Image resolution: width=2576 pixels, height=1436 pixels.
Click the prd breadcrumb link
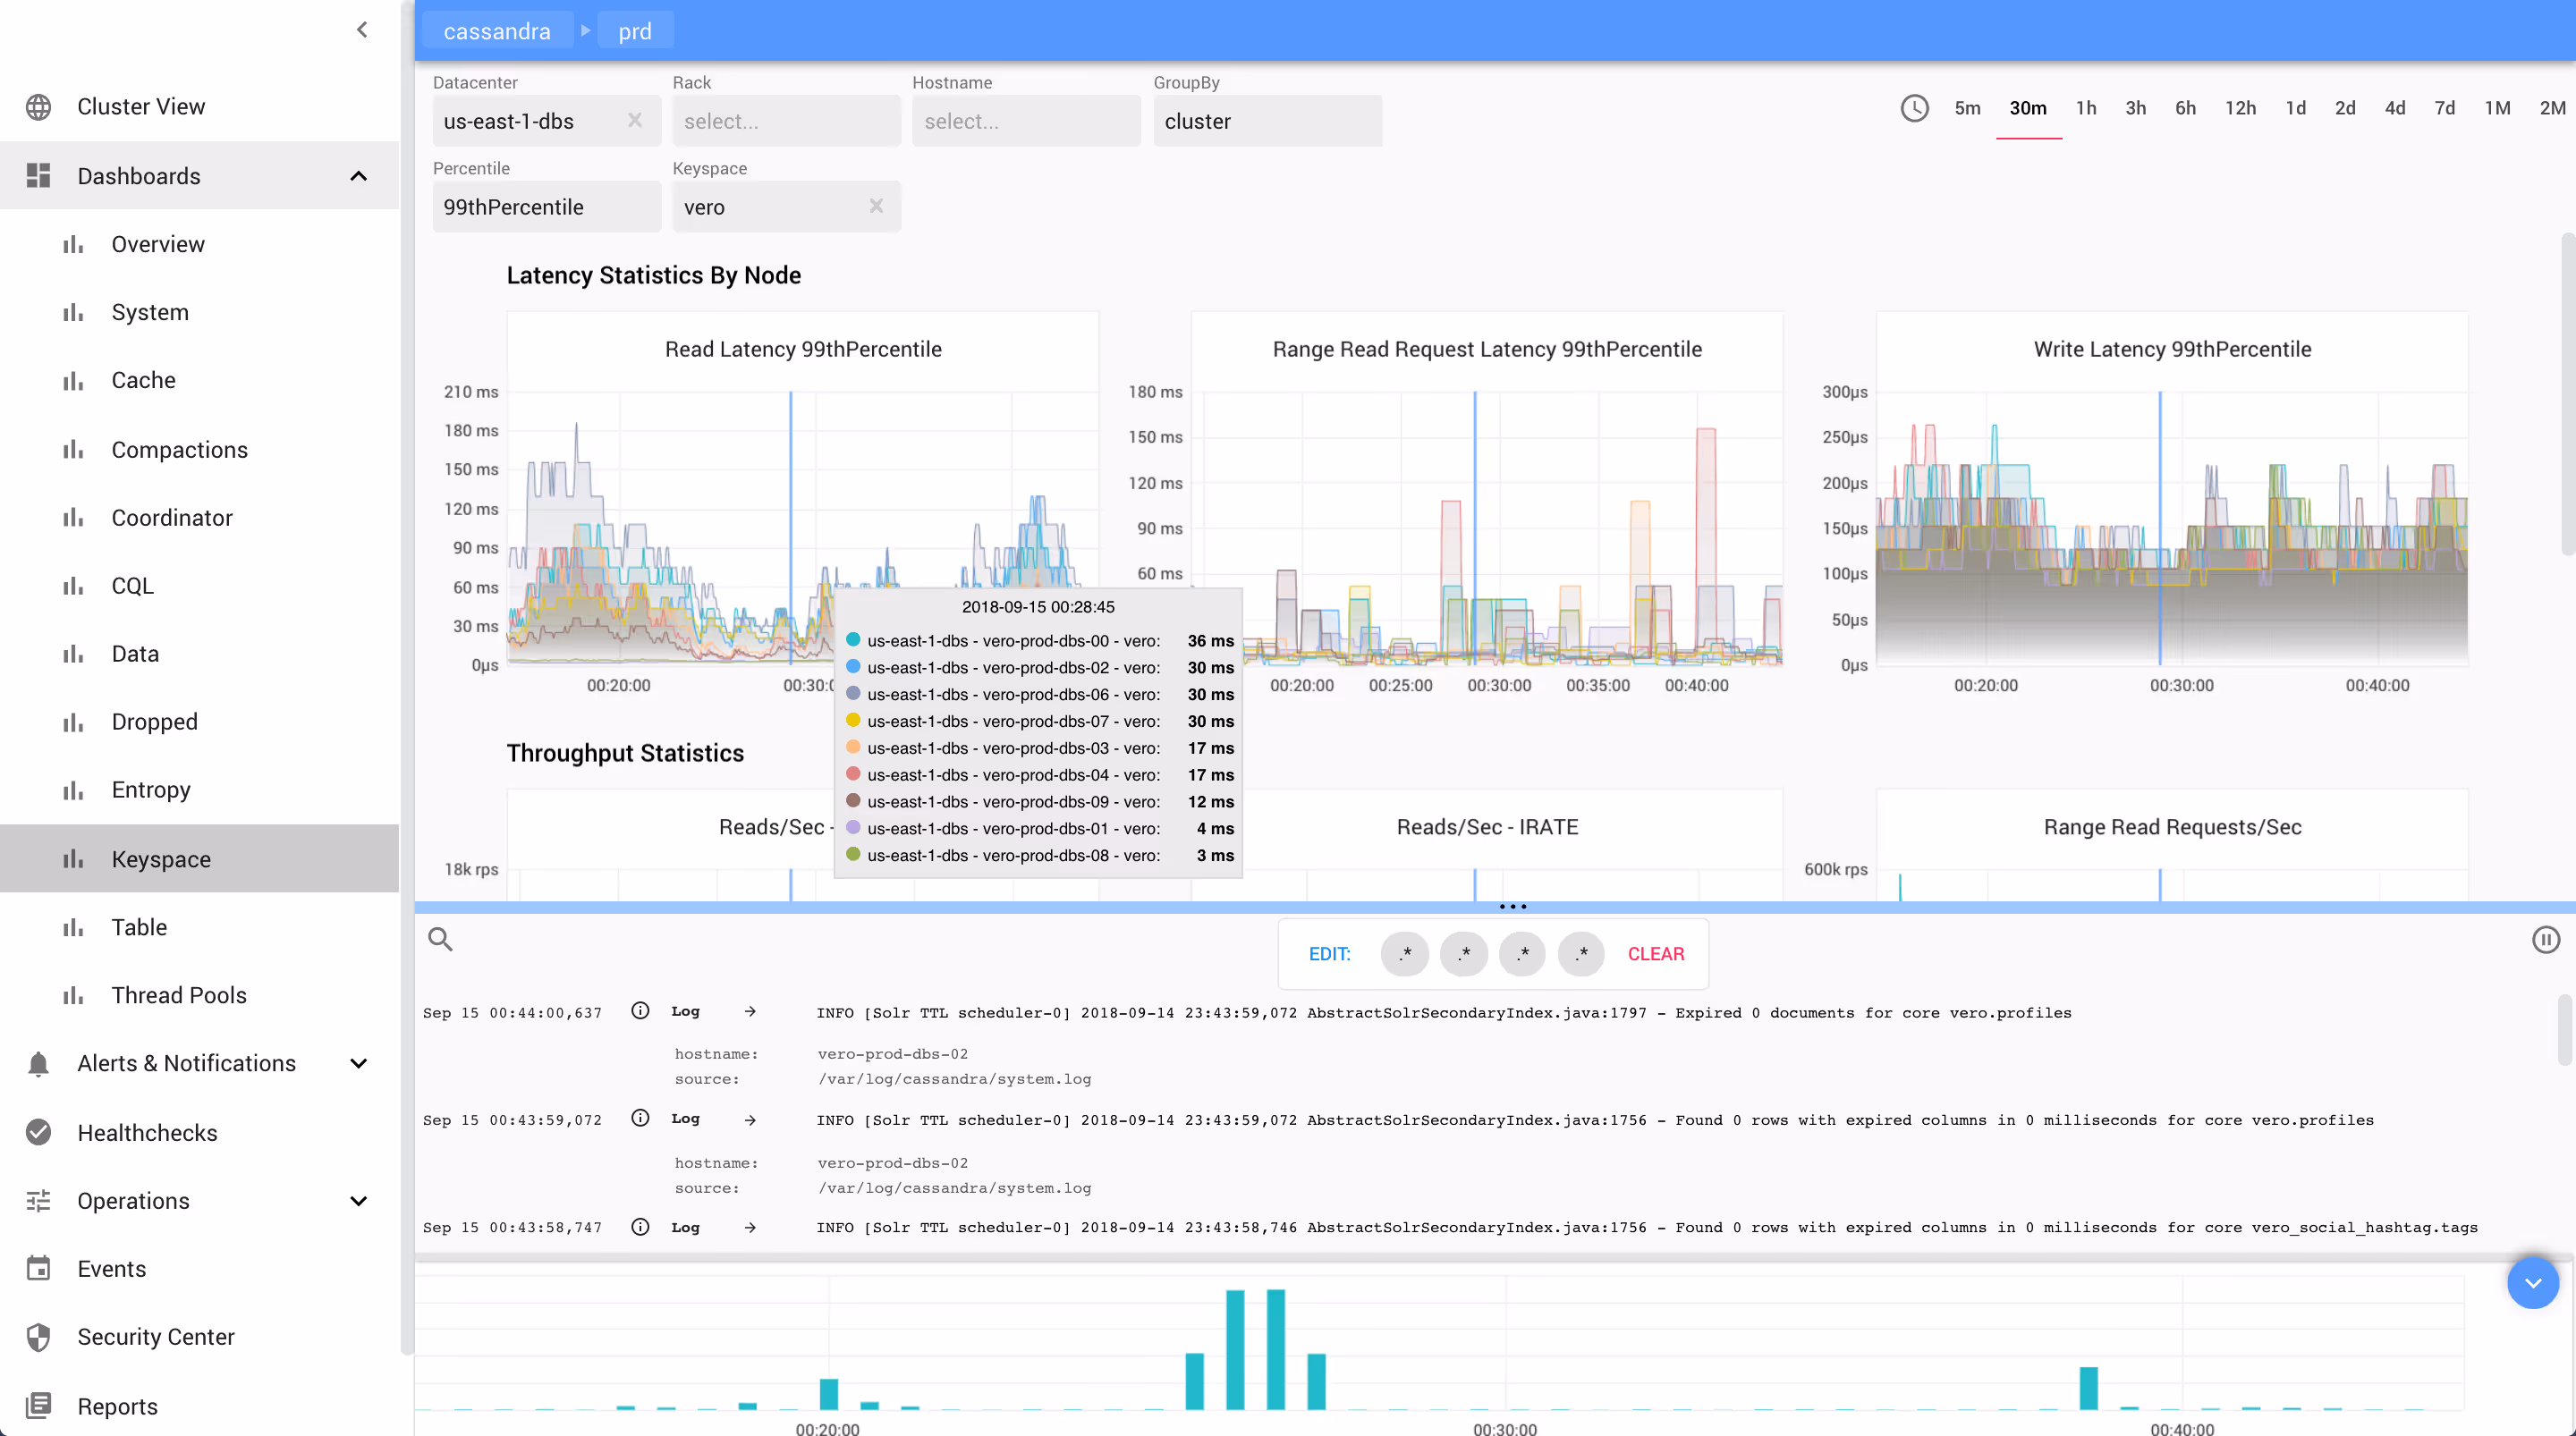pyautogui.click(x=634, y=31)
